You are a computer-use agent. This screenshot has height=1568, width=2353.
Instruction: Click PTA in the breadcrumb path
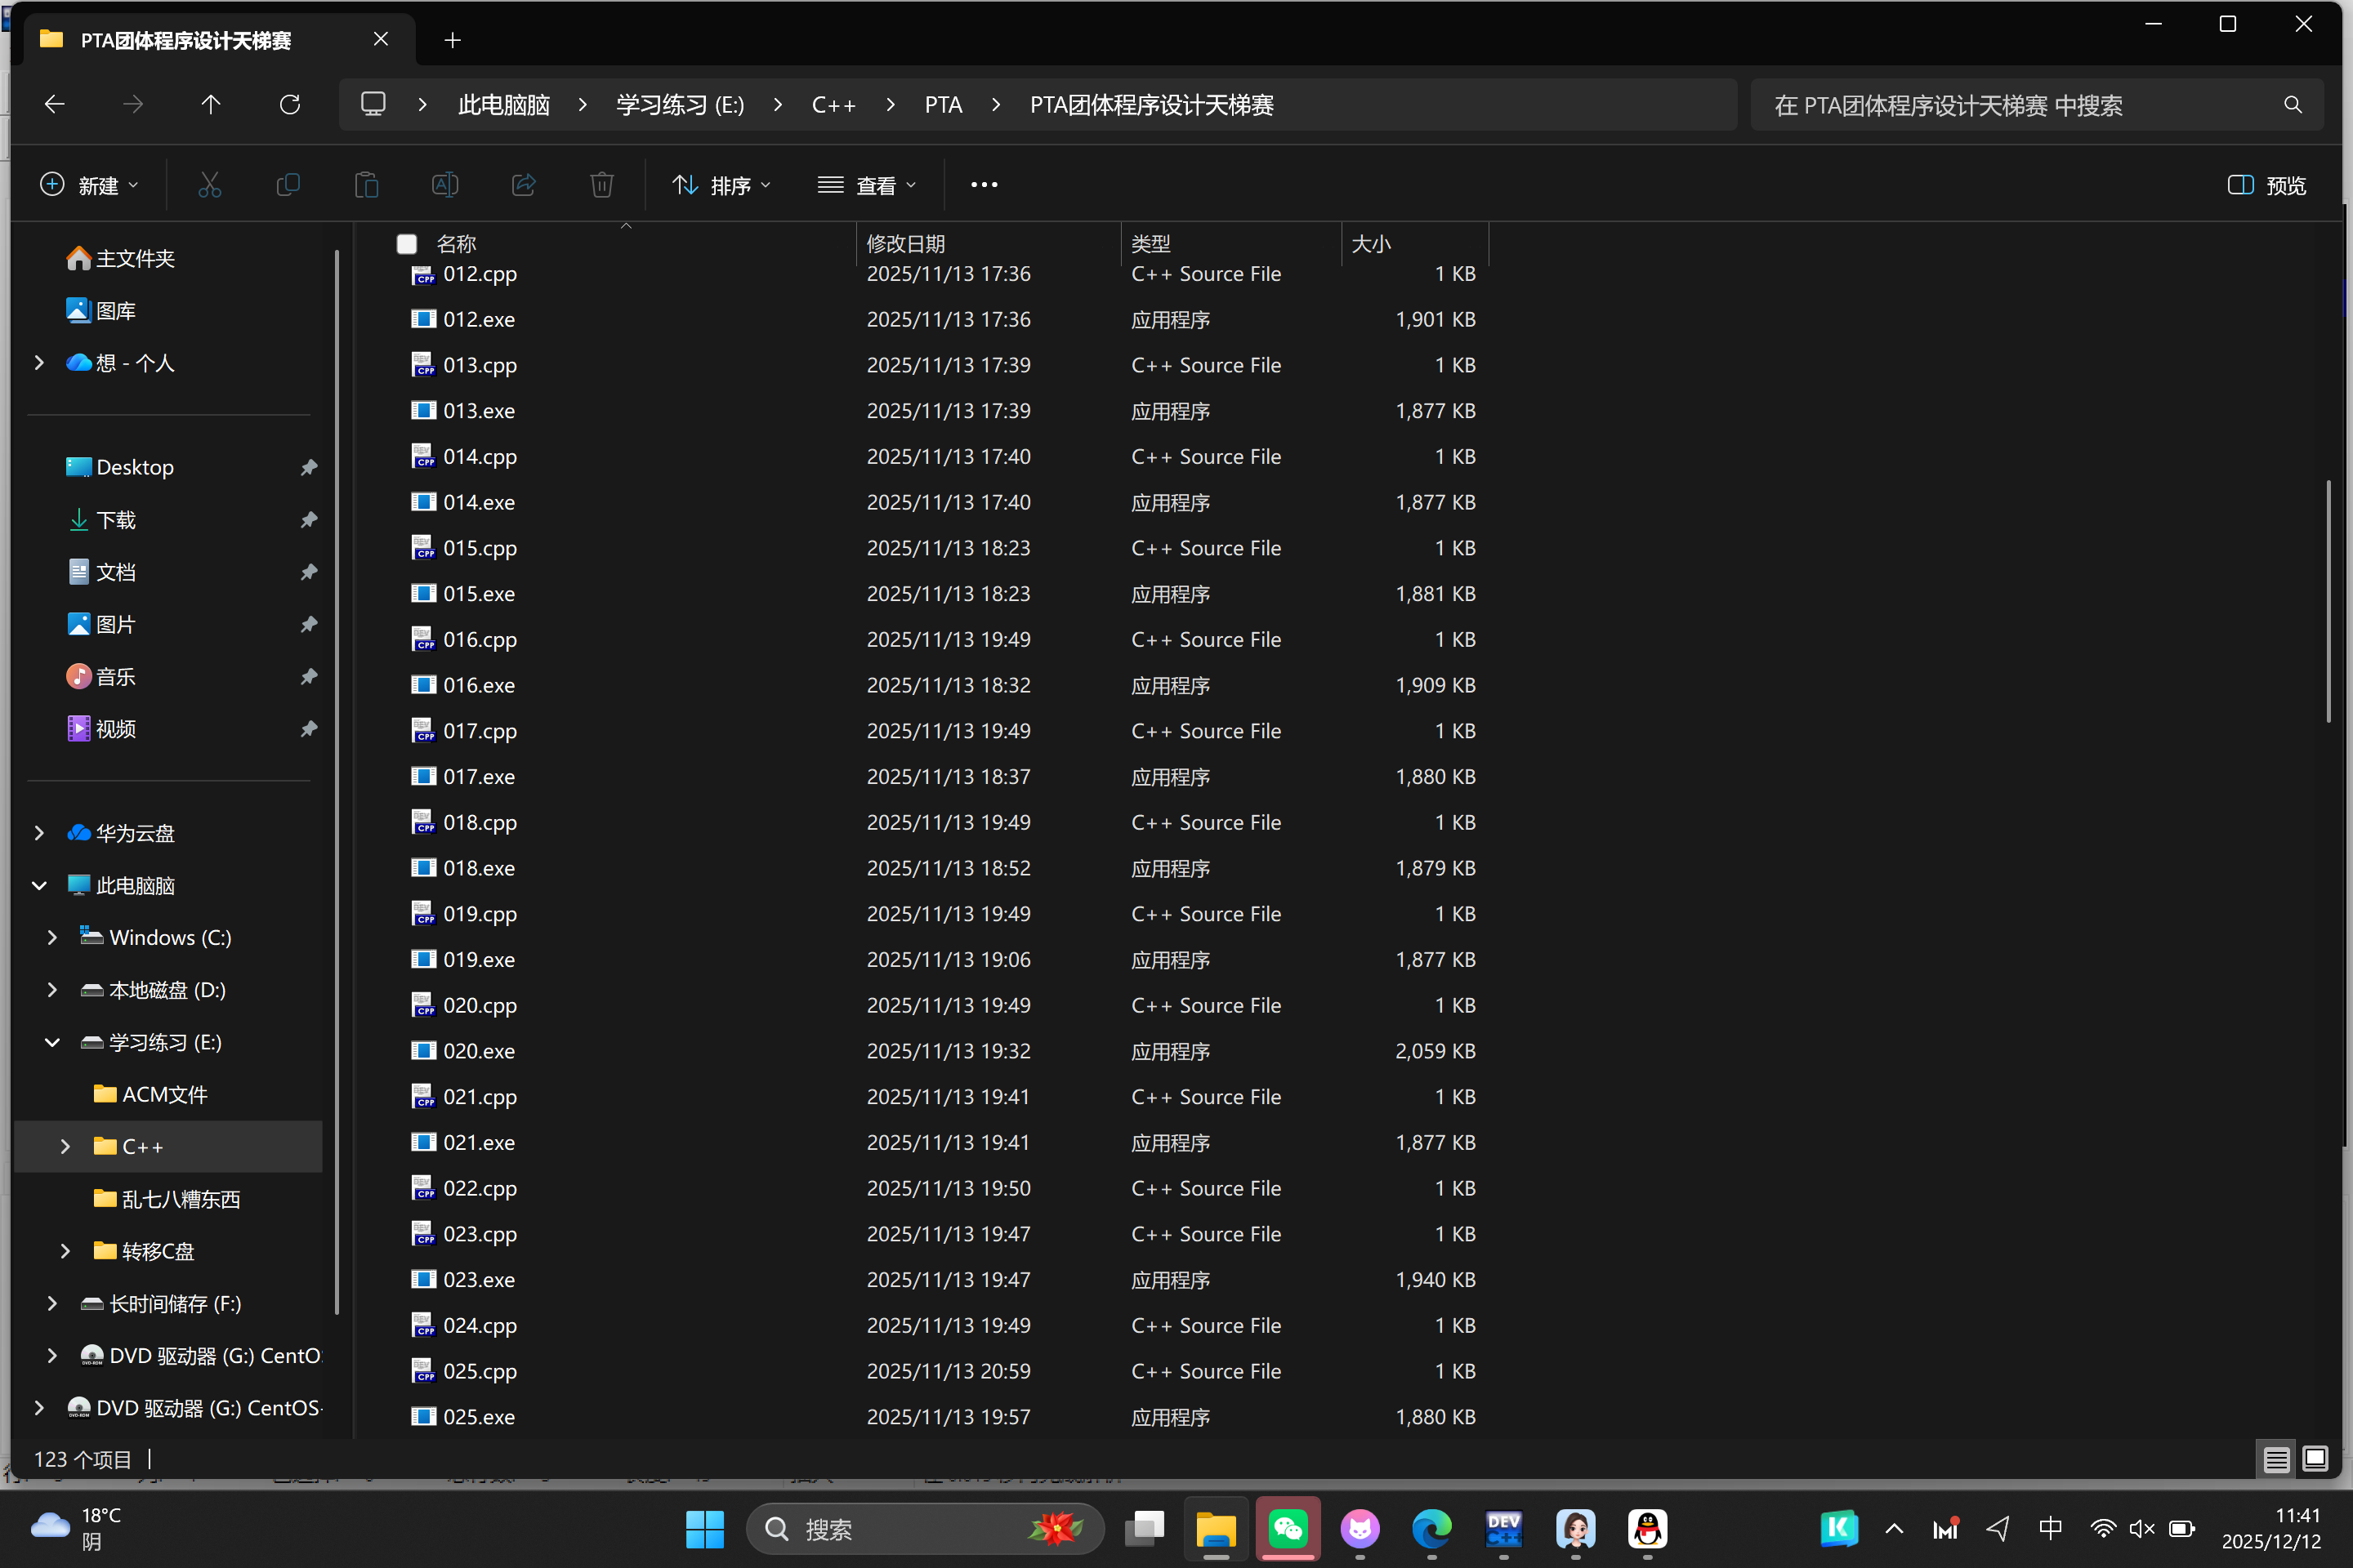pos(942,105)
